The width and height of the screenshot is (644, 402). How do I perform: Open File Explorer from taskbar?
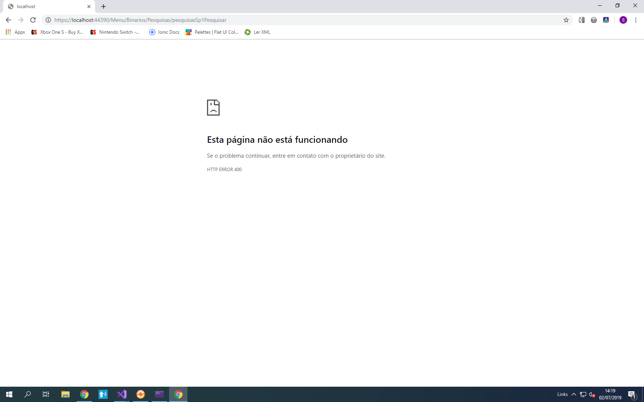[66, 394]
